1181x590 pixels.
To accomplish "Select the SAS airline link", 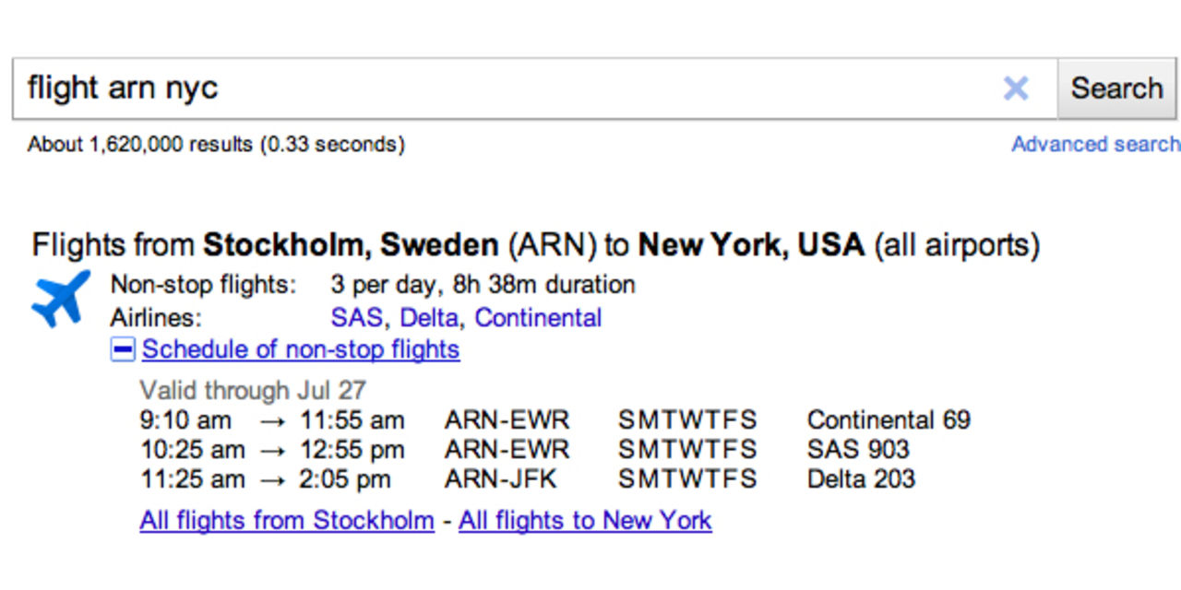I will coord(355,317).
